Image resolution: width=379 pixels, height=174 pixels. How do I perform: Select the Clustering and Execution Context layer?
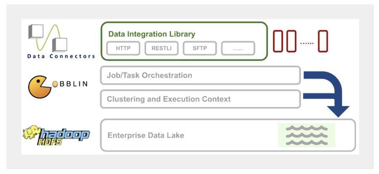point(200,99)
